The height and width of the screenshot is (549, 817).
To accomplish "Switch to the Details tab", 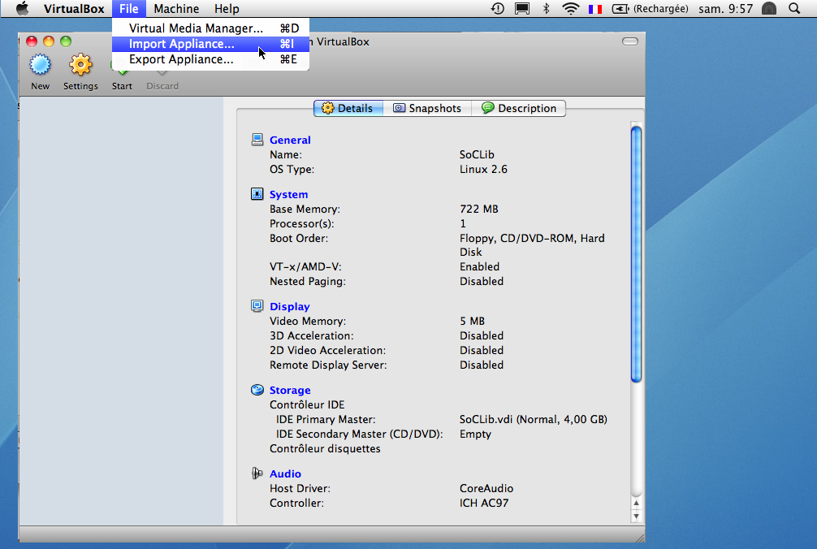I will [348, 108].
